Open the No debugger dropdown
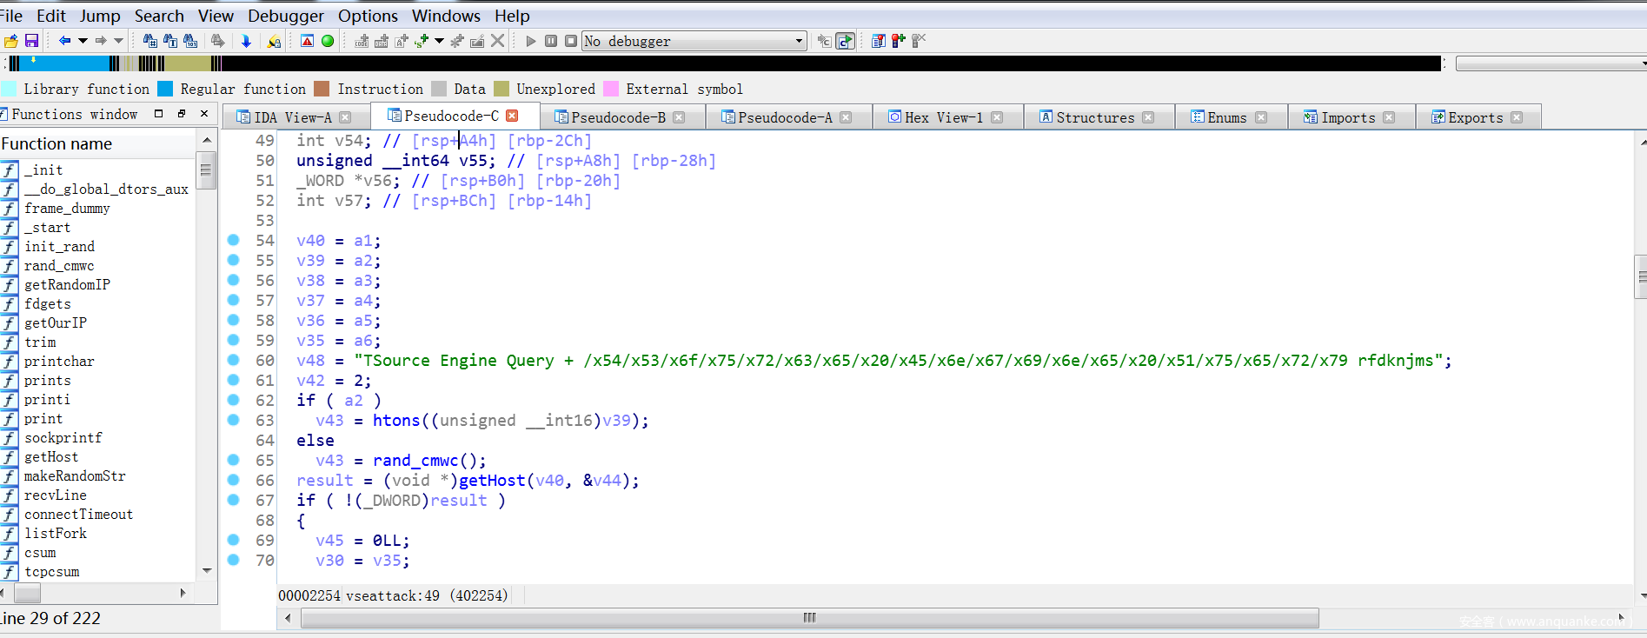This screenshot has width=1647, height=638. (799, 41)
